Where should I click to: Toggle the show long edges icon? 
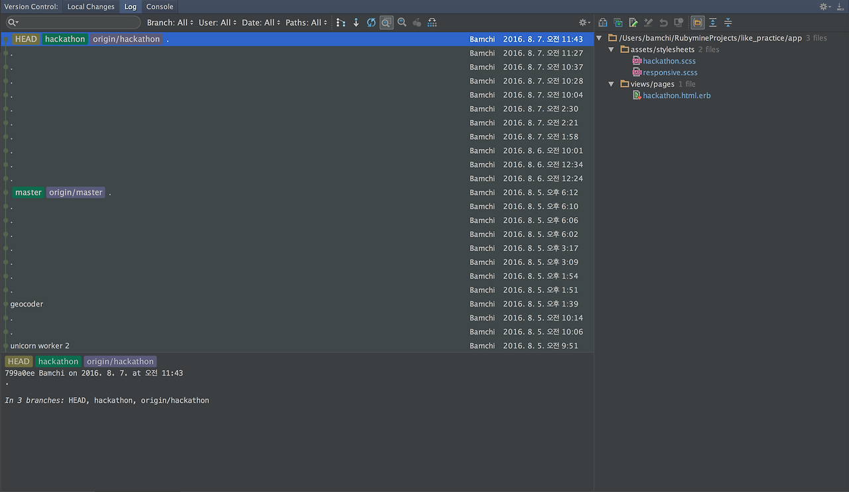pos(432,23)
